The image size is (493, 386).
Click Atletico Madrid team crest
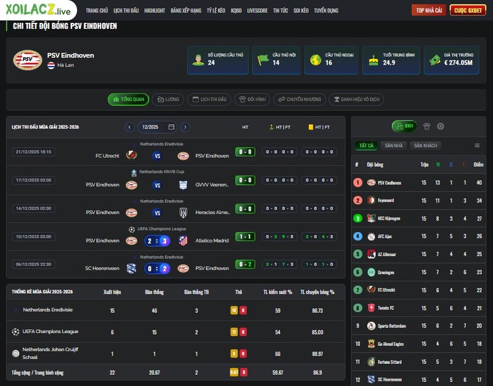pos(183,241)
